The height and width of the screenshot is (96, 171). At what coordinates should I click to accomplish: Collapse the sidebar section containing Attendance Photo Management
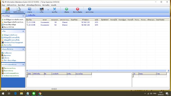[23, 31]
